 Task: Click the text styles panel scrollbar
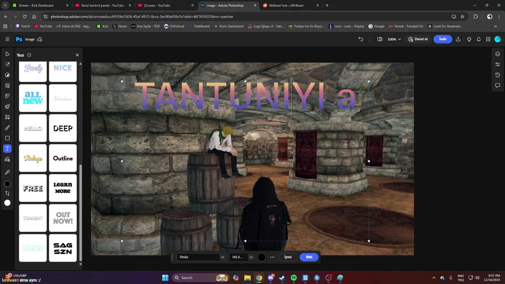coord(81,213)
